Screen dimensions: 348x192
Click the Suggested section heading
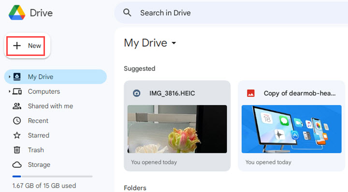pyautogui.click(x=140, y=69)
